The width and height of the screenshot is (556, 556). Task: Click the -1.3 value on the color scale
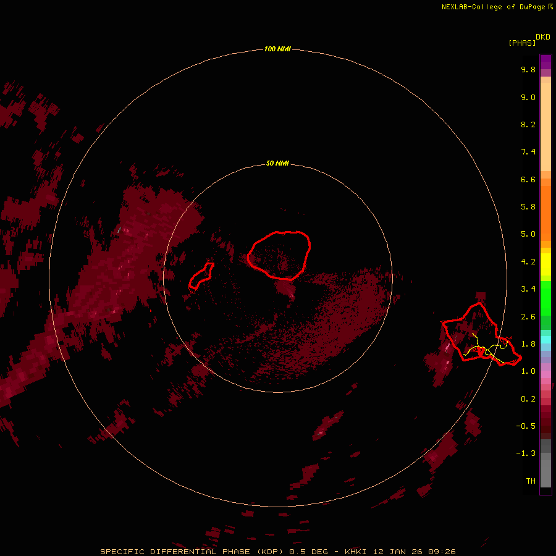[x=526, y=453]
